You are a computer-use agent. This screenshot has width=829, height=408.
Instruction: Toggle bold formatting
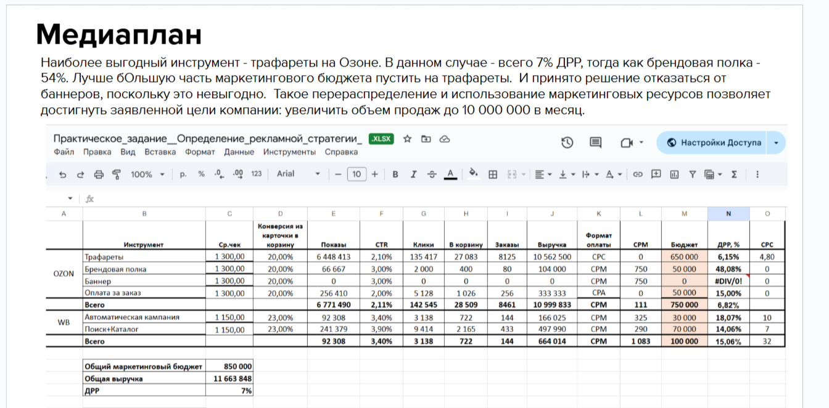tap(394, 174)
